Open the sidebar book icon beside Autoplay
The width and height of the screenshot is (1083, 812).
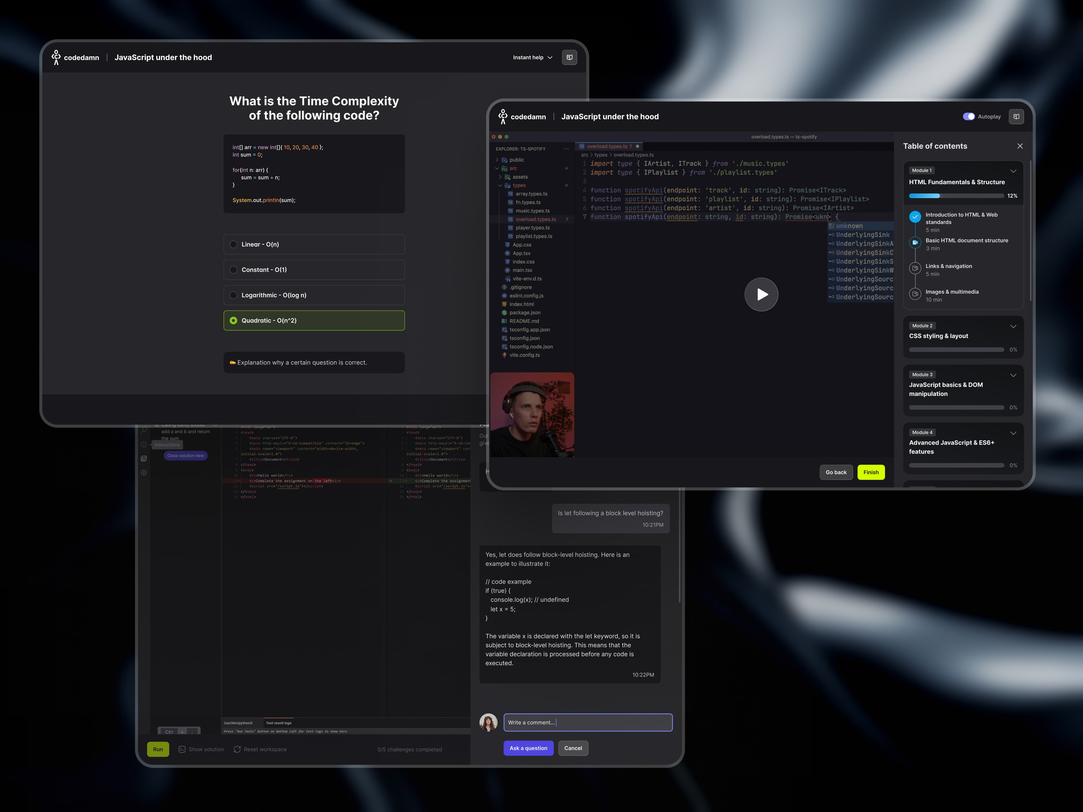click(1016, 117)
